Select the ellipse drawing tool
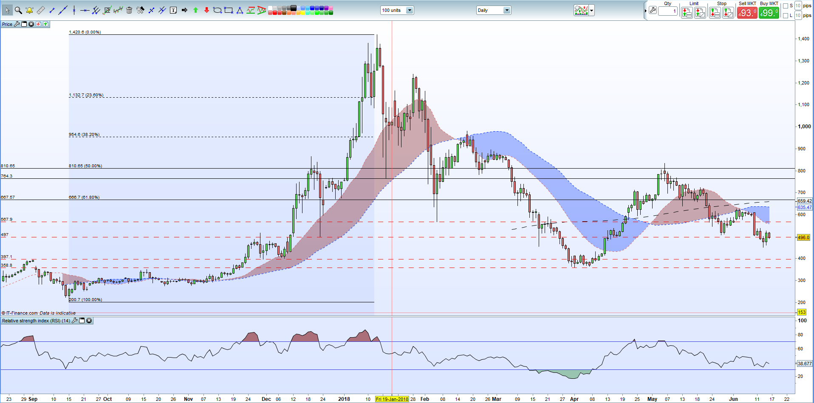 [218, 10]
